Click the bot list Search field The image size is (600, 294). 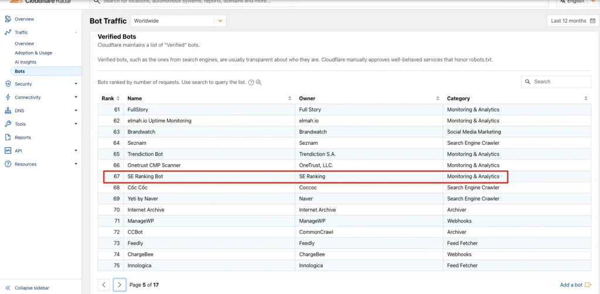pos(556,82)
